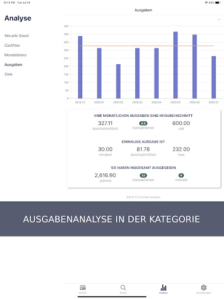Screen dimensions: 224x299
Task: Click 'Sie haben insgesamt ausgegeben' heading
Action: point(143,168)
